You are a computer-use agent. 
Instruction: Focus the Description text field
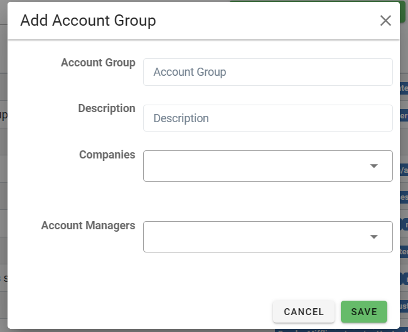coord(267,118)
